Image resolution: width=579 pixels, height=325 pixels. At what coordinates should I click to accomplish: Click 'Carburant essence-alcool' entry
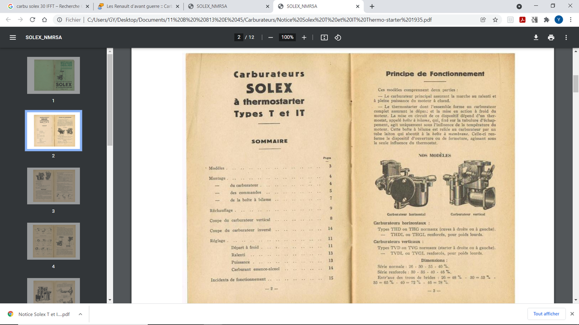click(x=256, y=269)
